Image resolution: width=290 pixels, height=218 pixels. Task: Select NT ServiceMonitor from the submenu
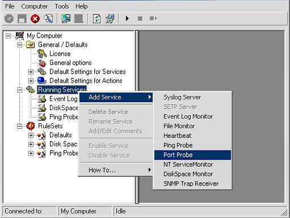192,165
